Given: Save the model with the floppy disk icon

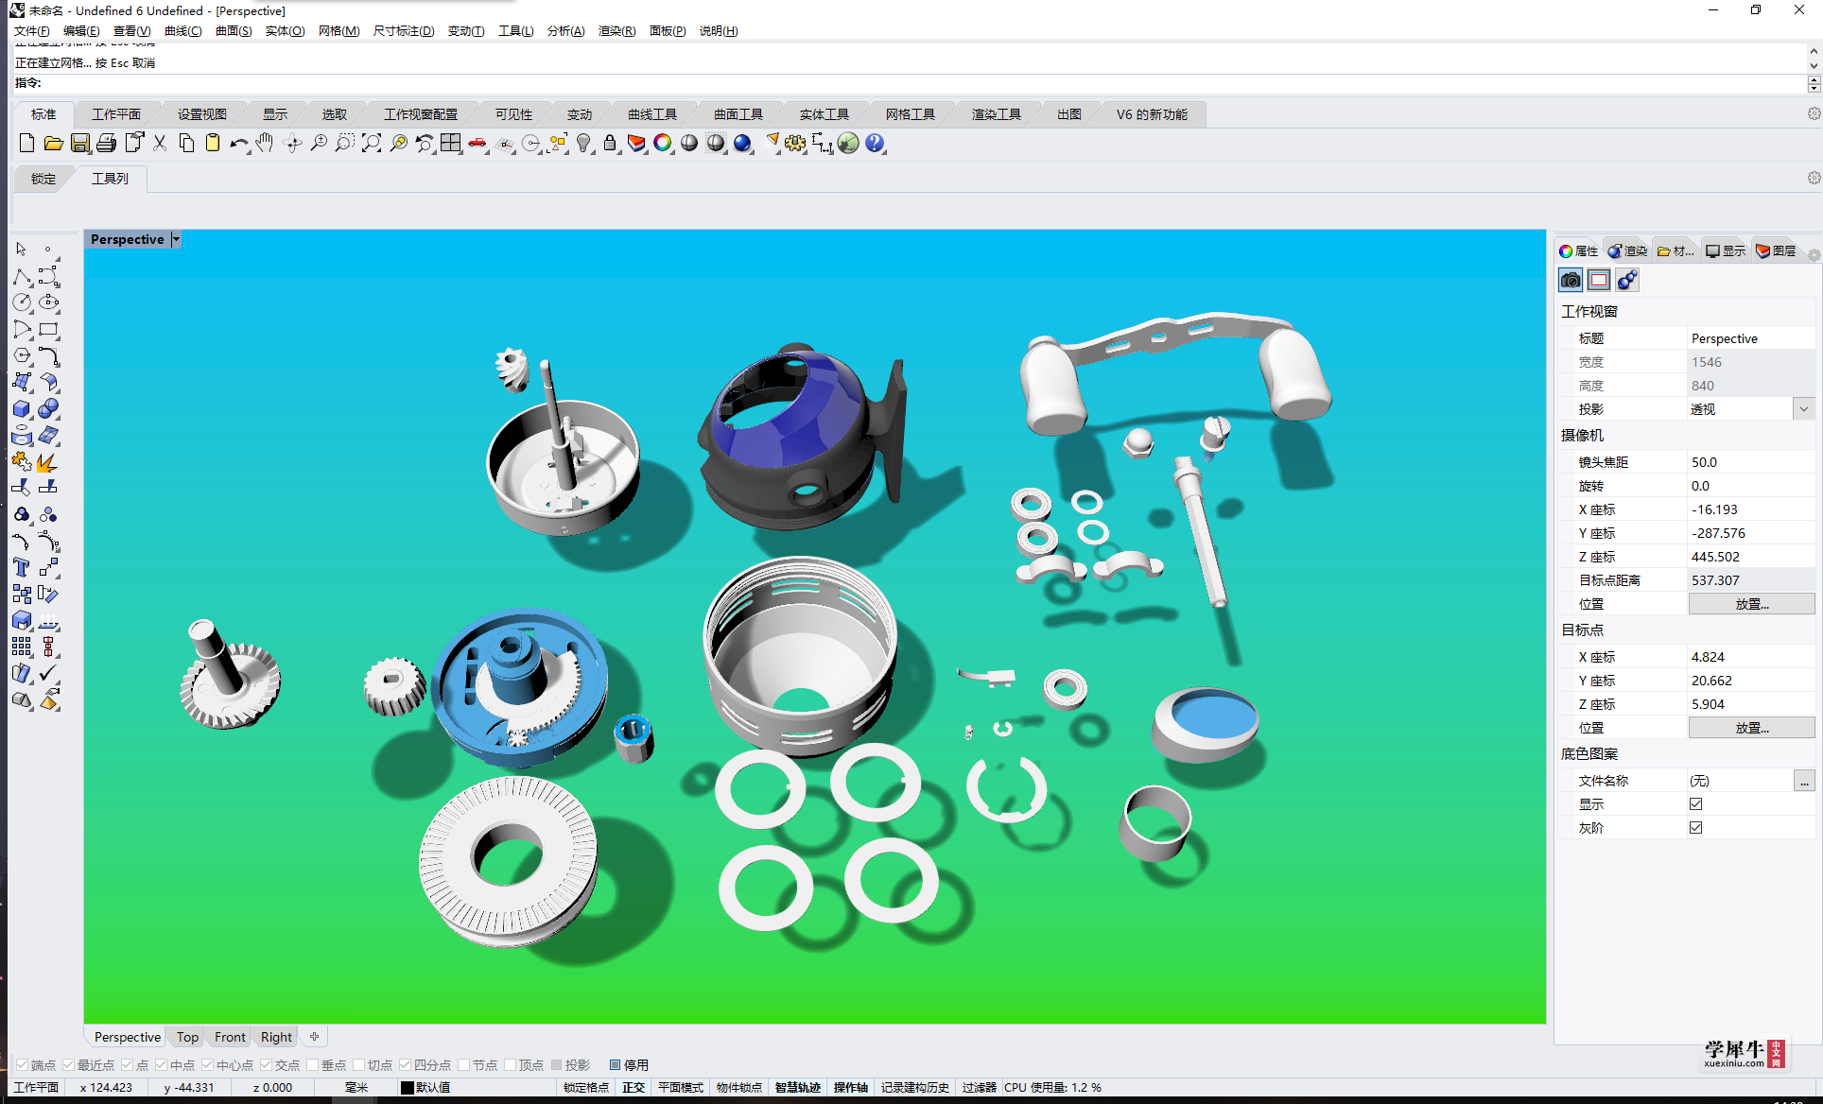Looking at the screenshot, I should pos(80,143).
